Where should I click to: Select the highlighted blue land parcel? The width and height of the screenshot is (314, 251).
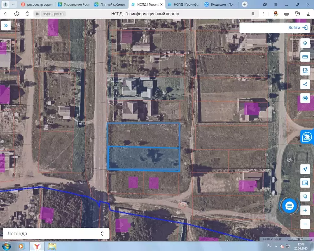144,159
